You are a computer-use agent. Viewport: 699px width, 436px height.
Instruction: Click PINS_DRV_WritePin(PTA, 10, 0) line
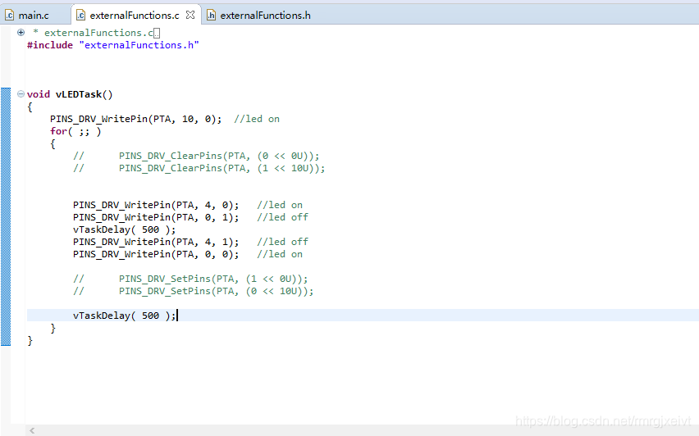click(x=135, y=119)
